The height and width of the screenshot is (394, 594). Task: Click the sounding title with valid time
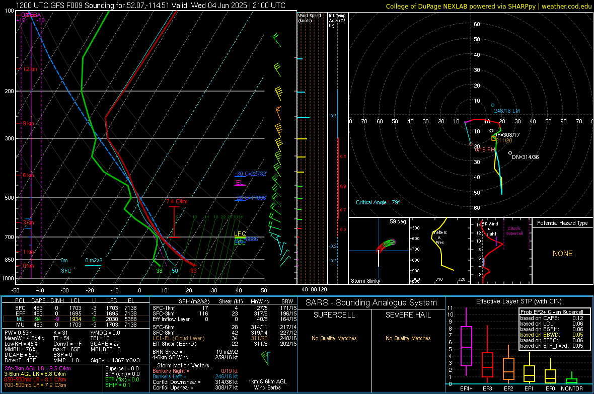click(x=151, y=6)
